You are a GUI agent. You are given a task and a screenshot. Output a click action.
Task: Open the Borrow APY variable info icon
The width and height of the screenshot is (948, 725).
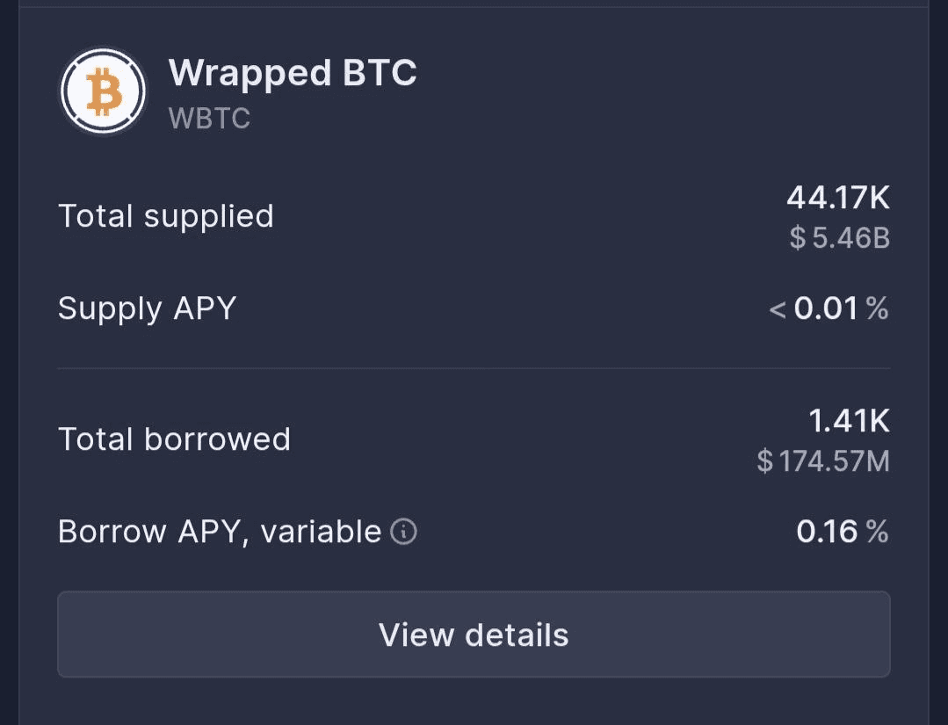403,532
